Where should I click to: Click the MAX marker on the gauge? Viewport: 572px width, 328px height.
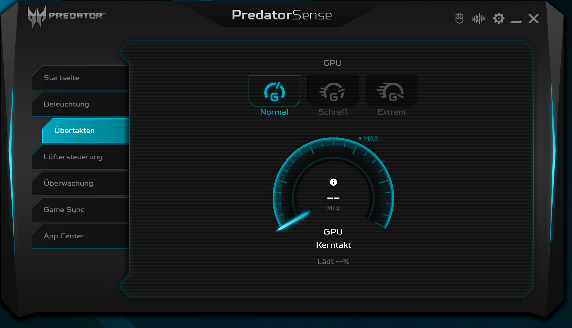tap(368, 139)
